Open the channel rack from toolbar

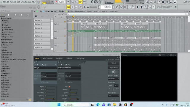pos(125,7)
